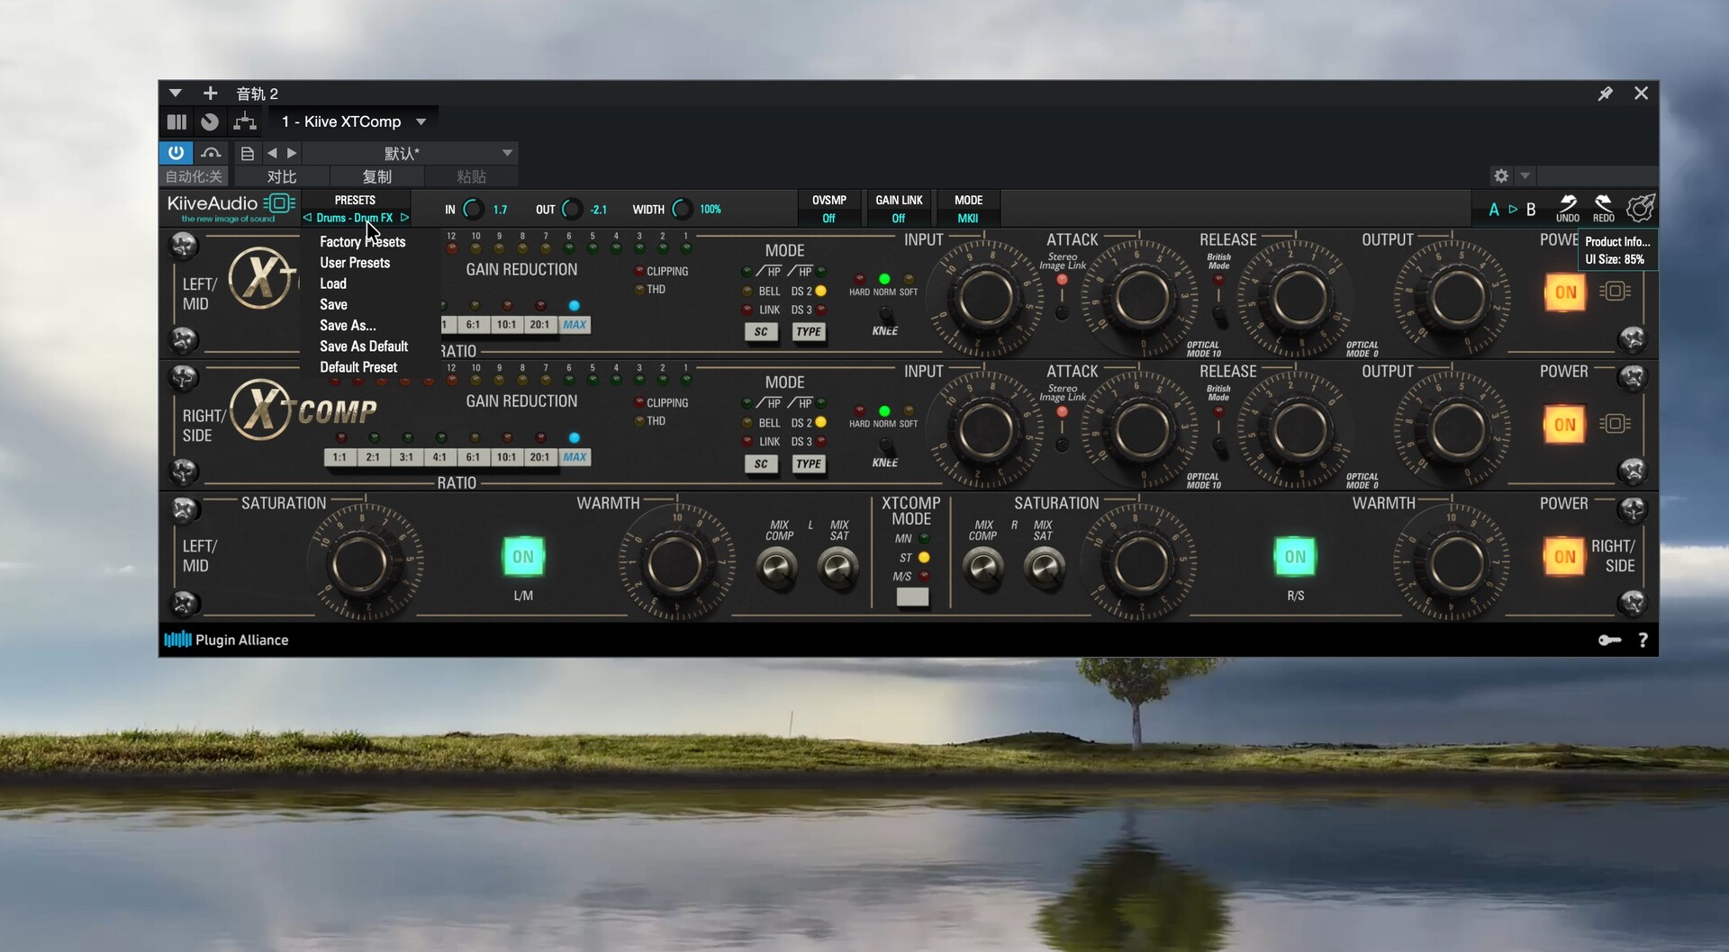This screenshot has width=1729, height=952.
Task: Click the plugin bypass power icon
Action: point(176,153)
